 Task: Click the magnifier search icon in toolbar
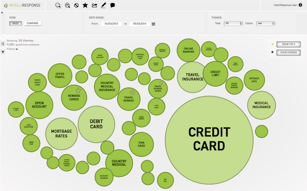click(x=58, y=5)
